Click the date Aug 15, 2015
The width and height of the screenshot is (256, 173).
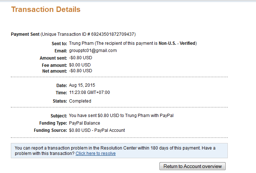(x=82, y=85)
